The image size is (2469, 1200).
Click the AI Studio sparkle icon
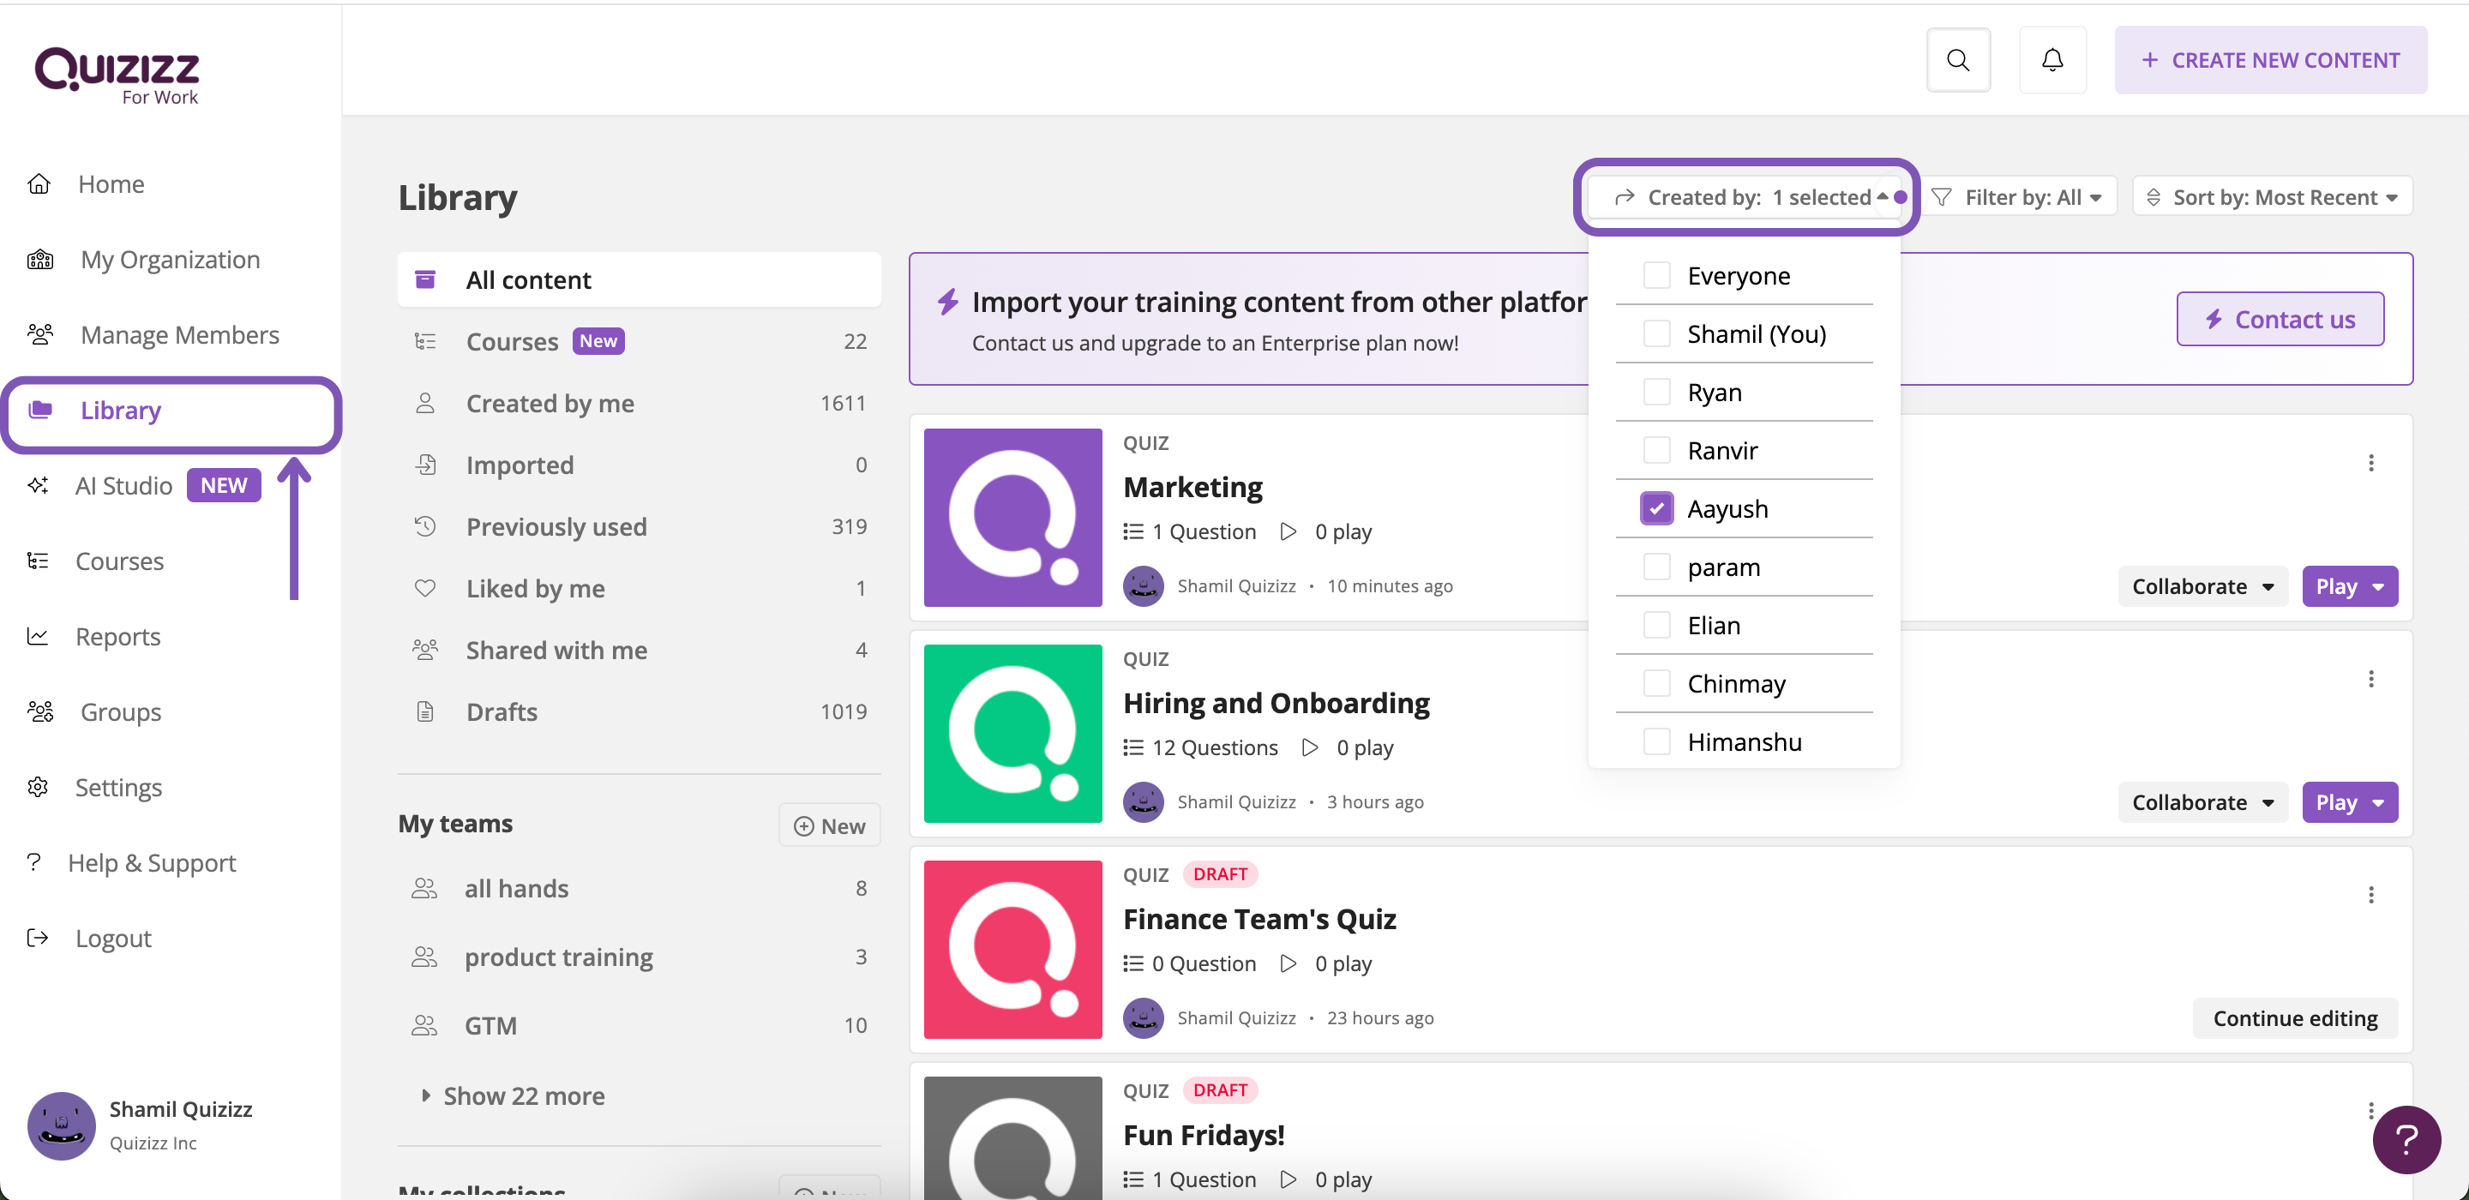[x=39, y=485]
